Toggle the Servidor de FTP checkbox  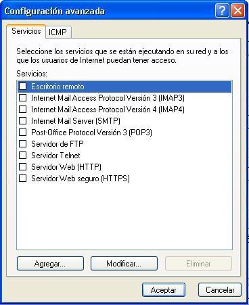click(22, 143)
